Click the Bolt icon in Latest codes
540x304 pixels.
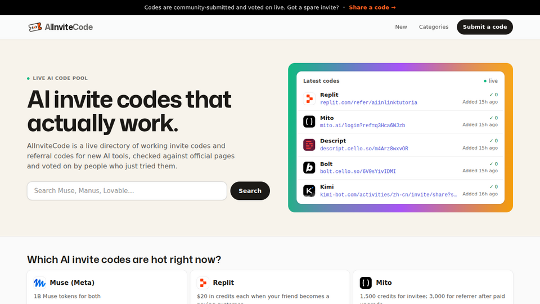coord(309,168)
